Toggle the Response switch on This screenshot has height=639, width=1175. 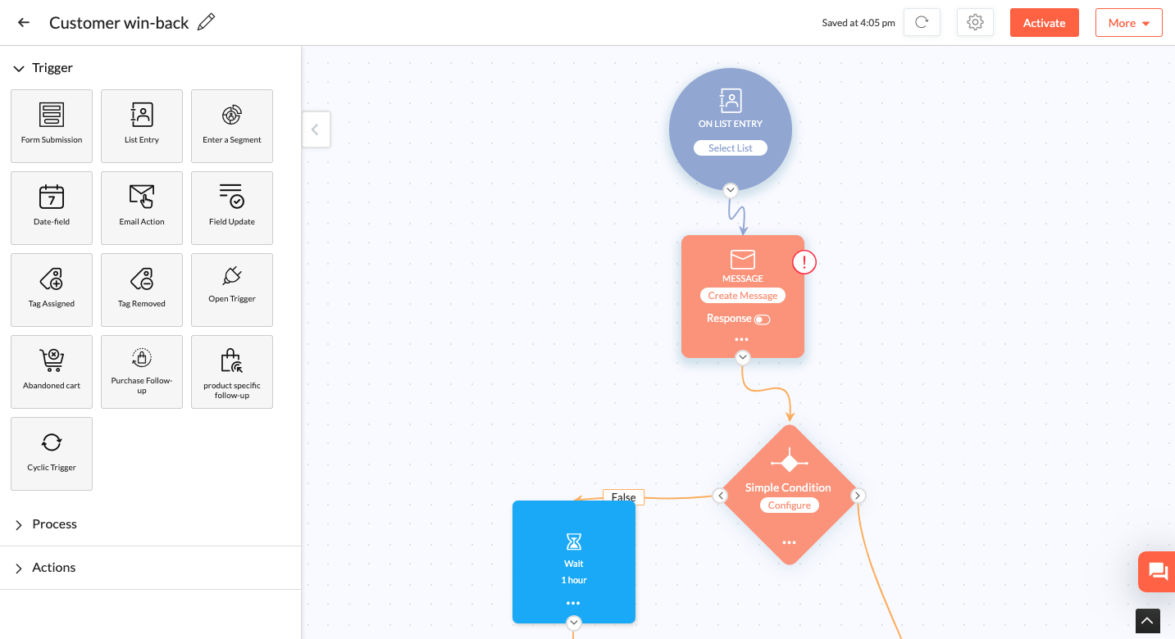click(x=763, y=319)
